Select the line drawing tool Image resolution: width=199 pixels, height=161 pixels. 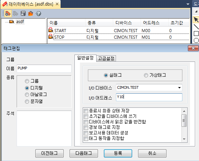click(x=196, y=27)
